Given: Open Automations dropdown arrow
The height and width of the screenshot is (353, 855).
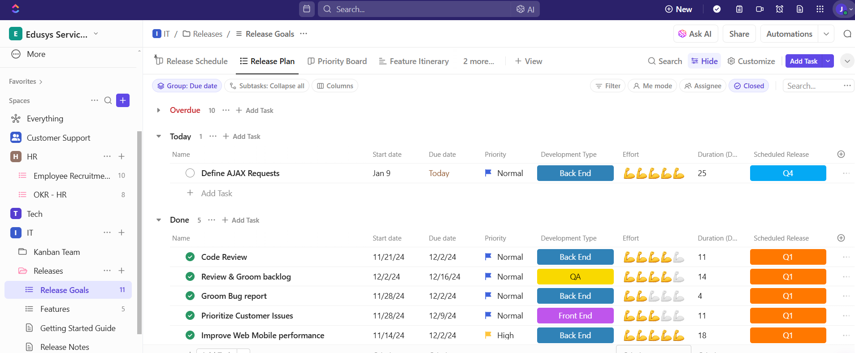Looking at the screenshot, I should [826, 34].
